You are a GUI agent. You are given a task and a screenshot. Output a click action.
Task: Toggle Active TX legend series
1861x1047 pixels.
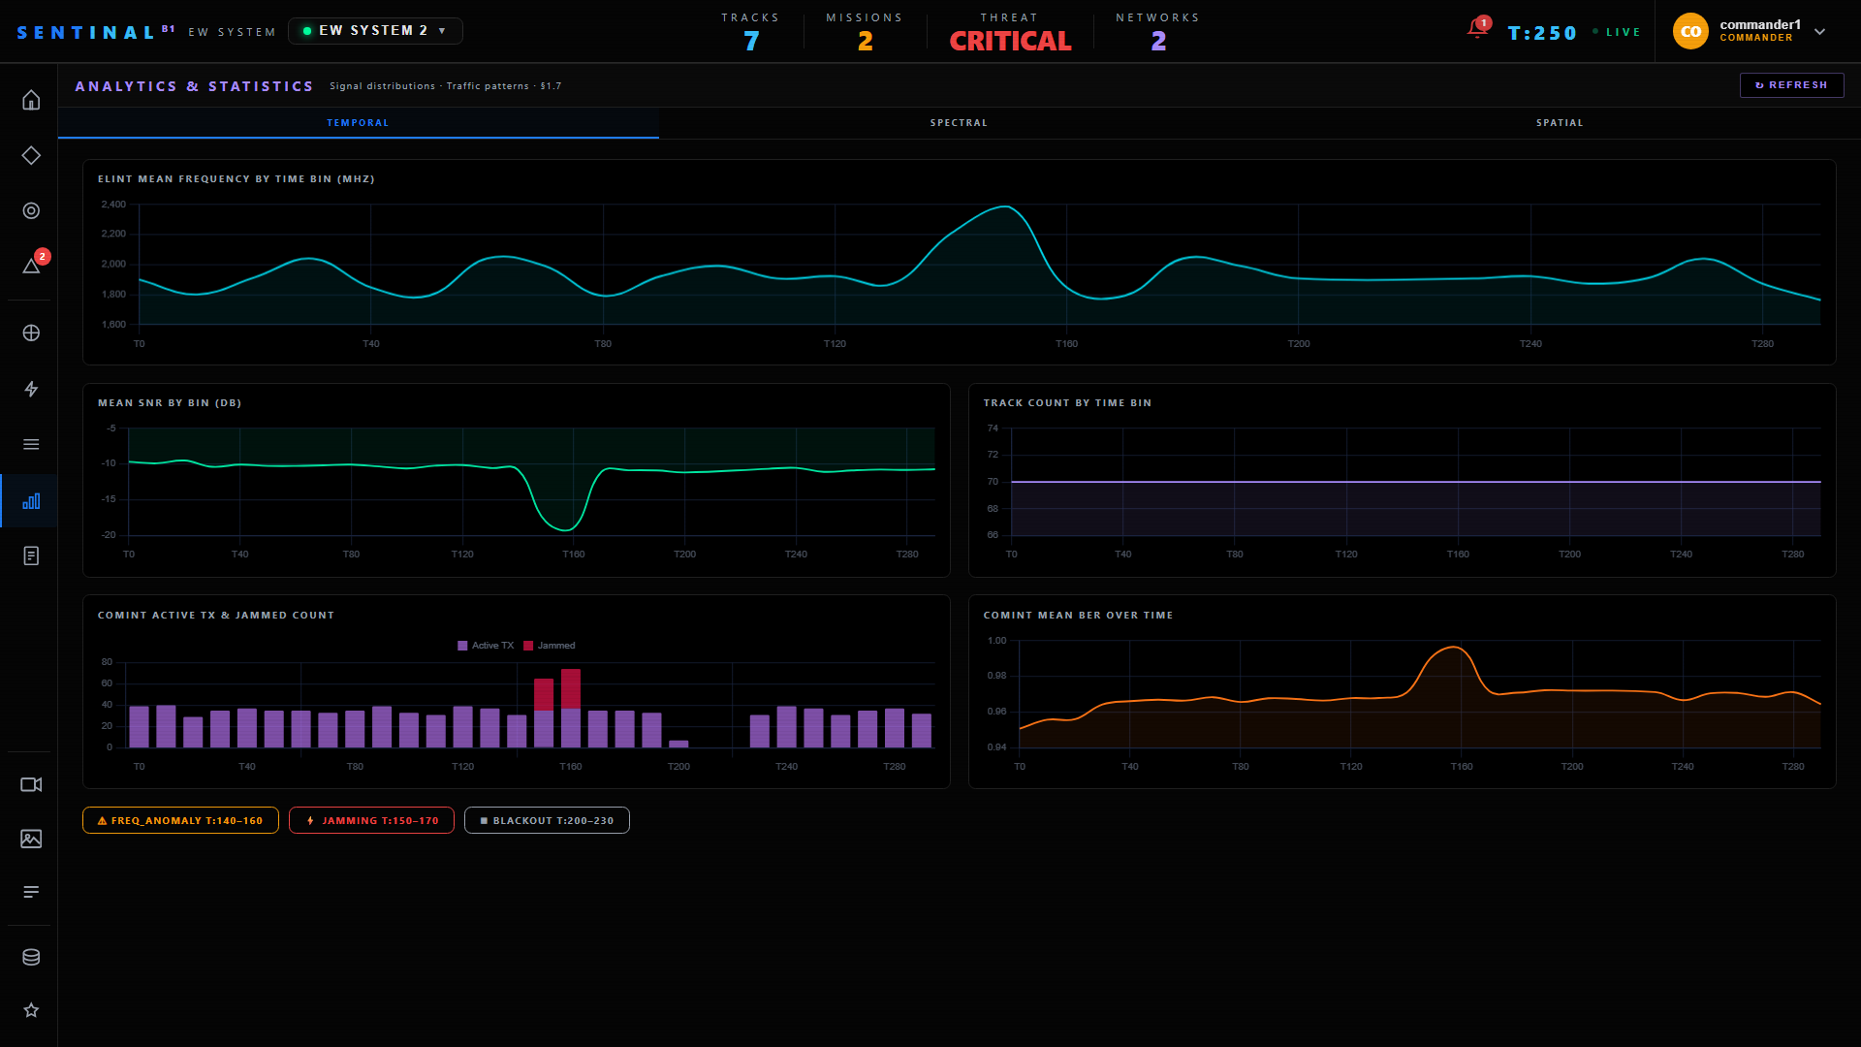tap(486, 646)
